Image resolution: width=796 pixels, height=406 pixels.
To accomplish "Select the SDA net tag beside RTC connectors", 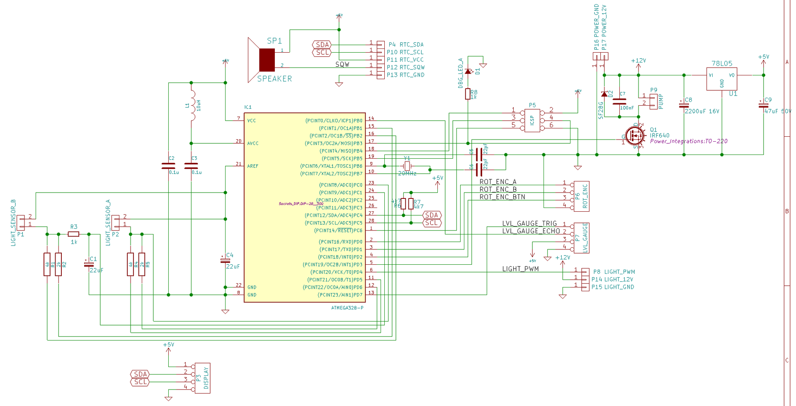I will click(322, 45).
